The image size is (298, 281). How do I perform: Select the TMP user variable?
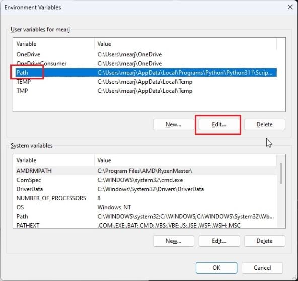click(146, 91)
